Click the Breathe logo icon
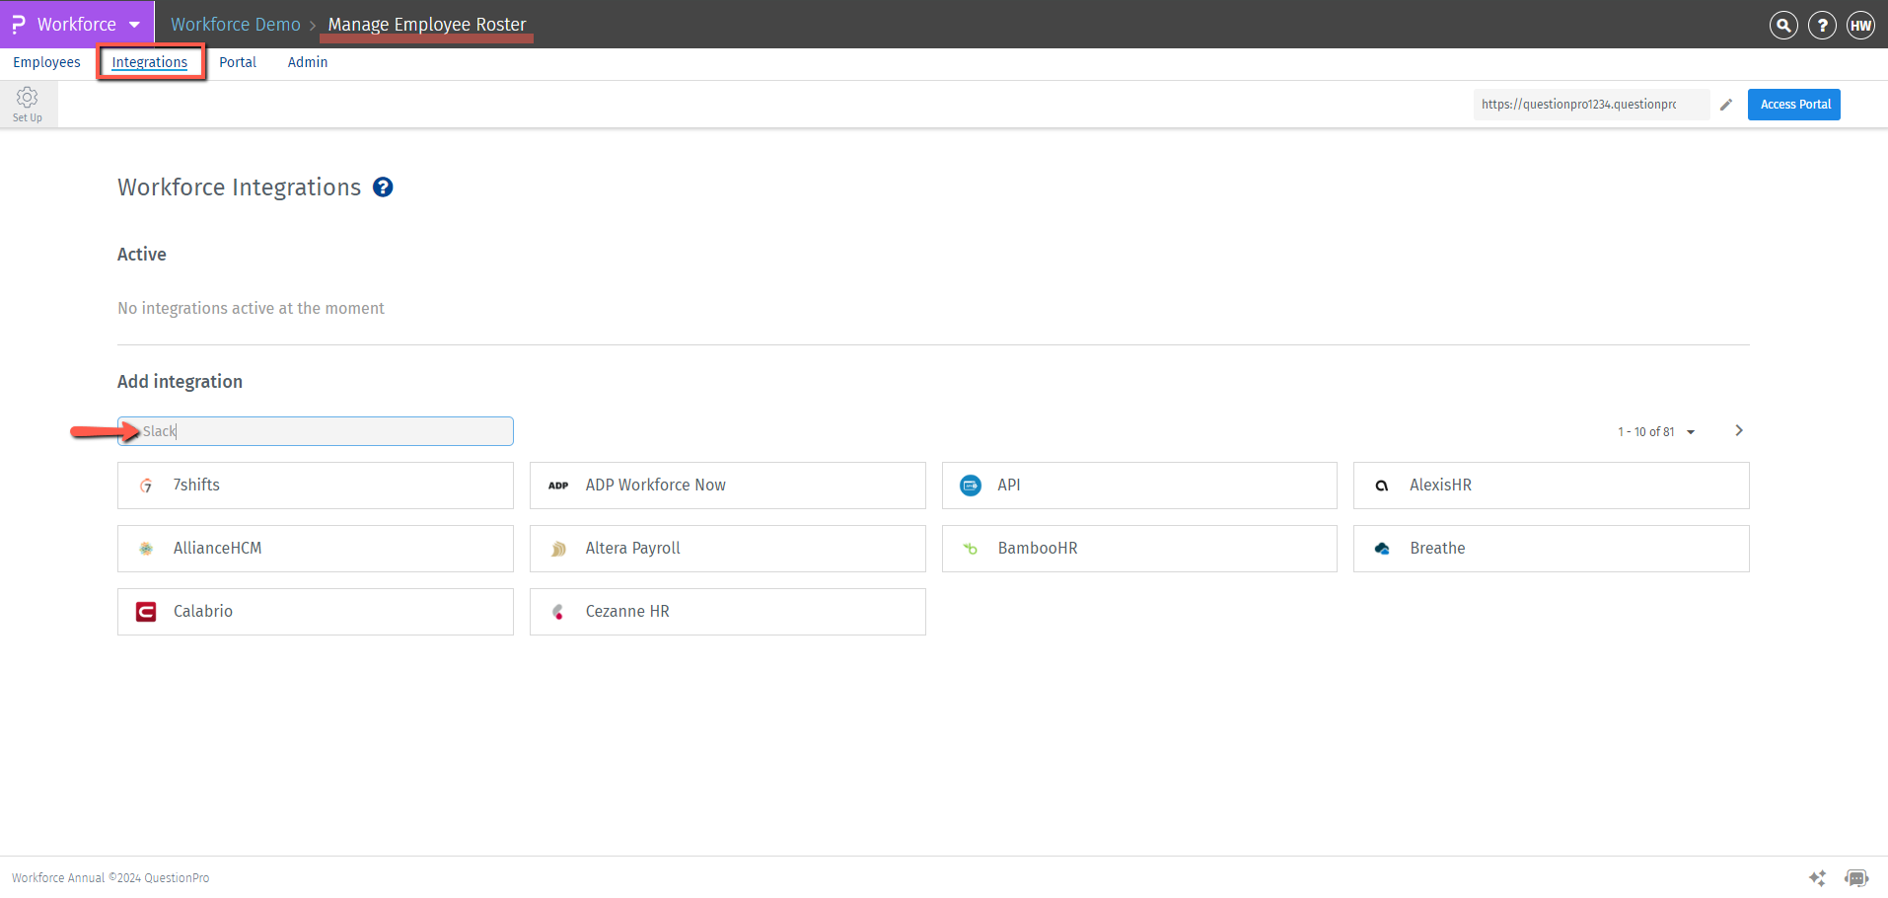 click(1382, 549)
